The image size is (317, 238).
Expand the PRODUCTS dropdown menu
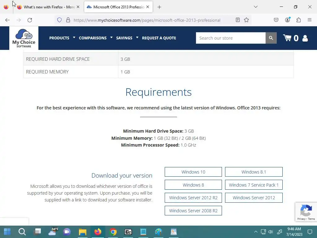coord(62,38)
